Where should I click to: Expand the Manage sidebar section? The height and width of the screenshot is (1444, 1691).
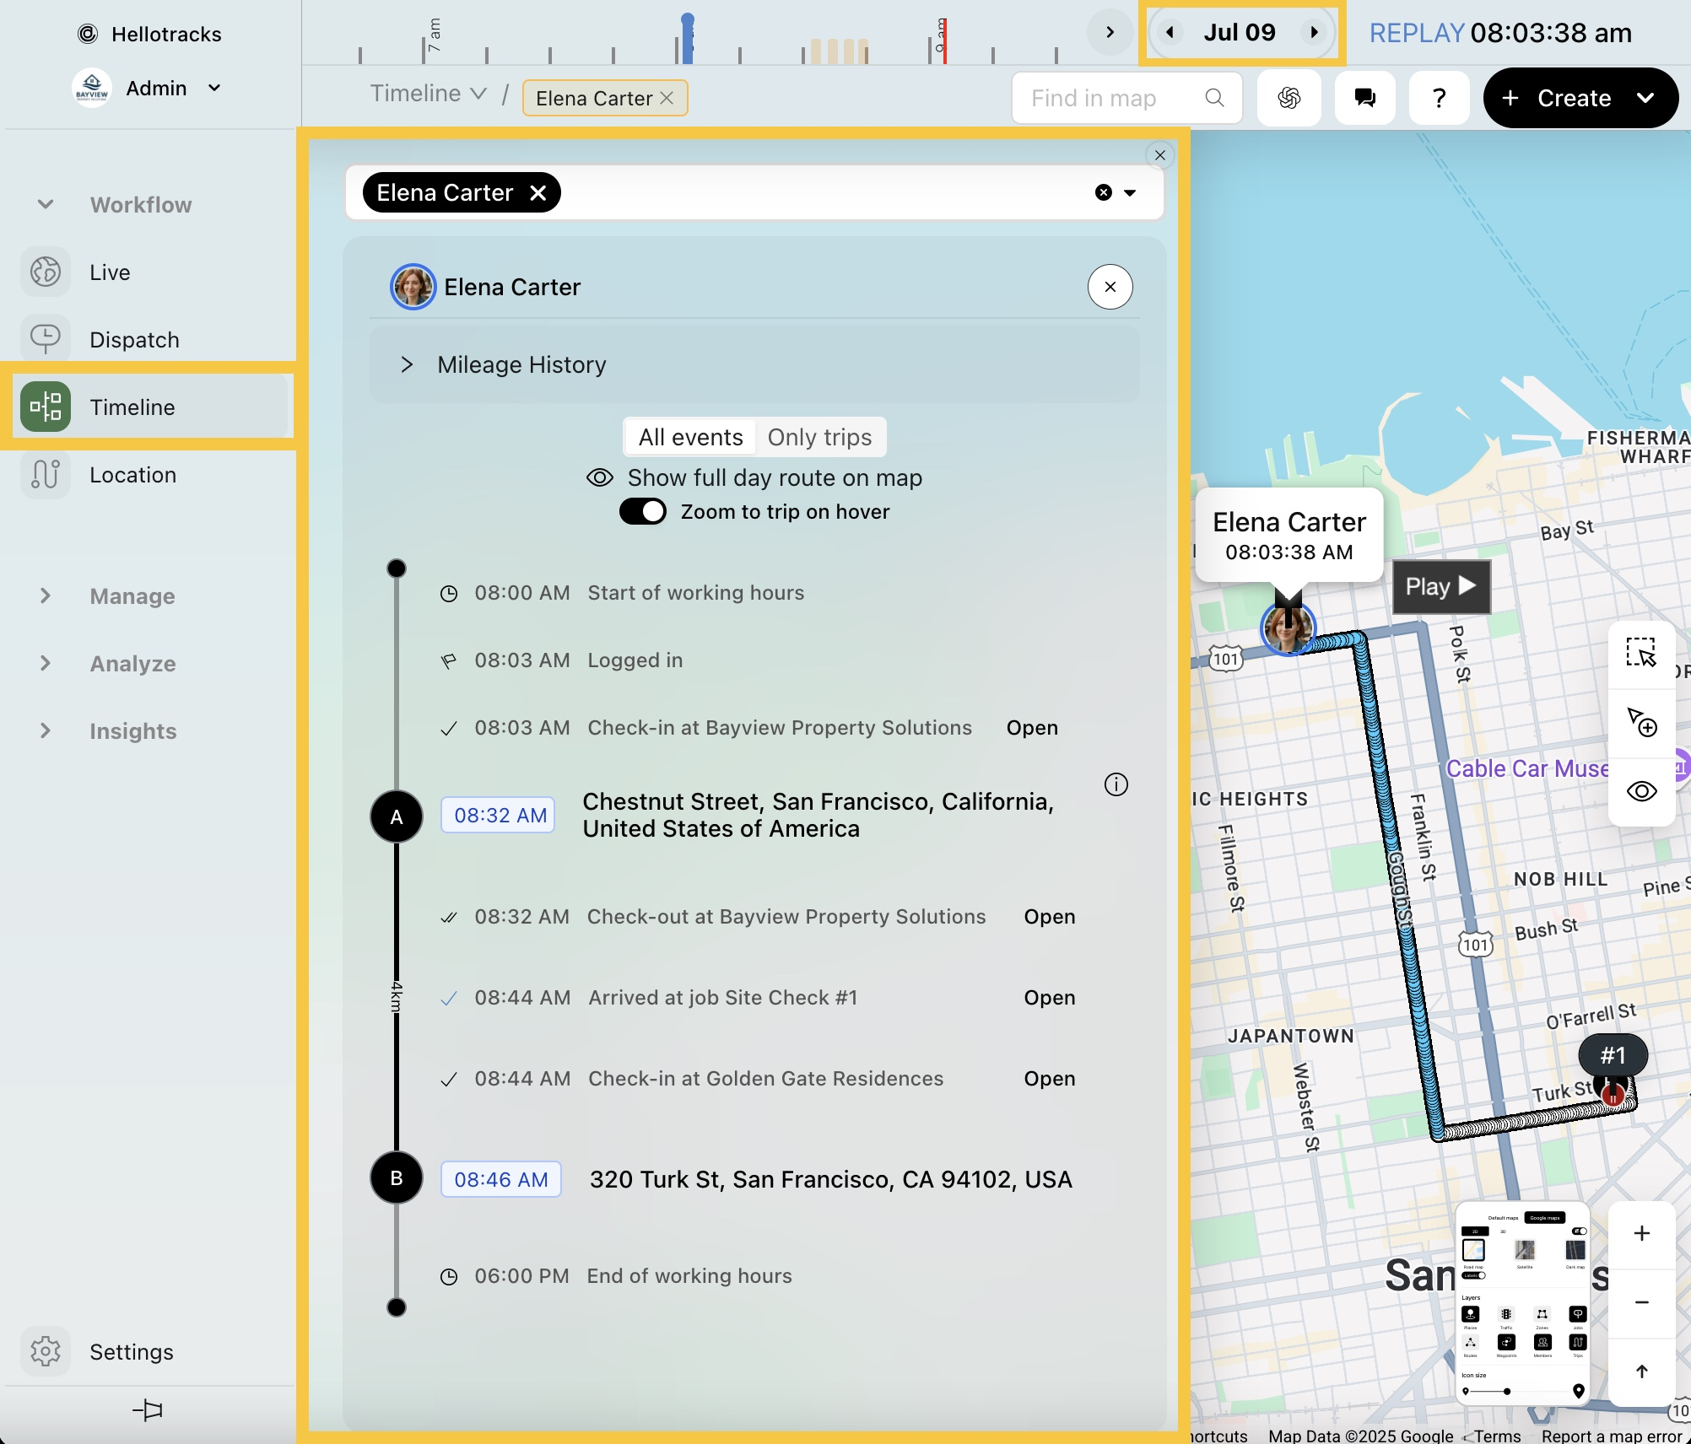coord(46,595)
